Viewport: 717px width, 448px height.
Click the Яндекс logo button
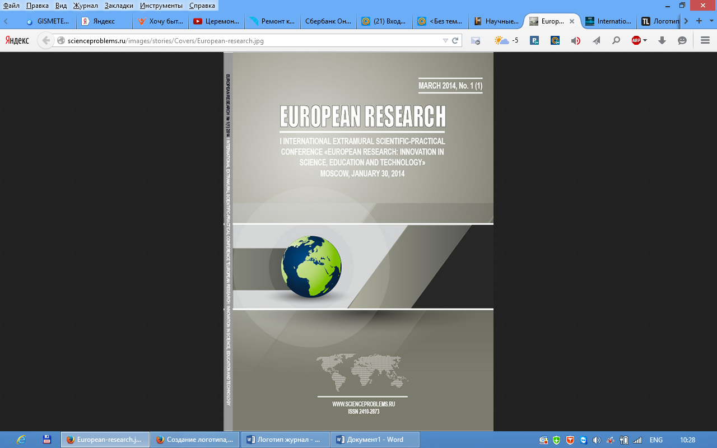pyautogui.click(x=17, y=40)
